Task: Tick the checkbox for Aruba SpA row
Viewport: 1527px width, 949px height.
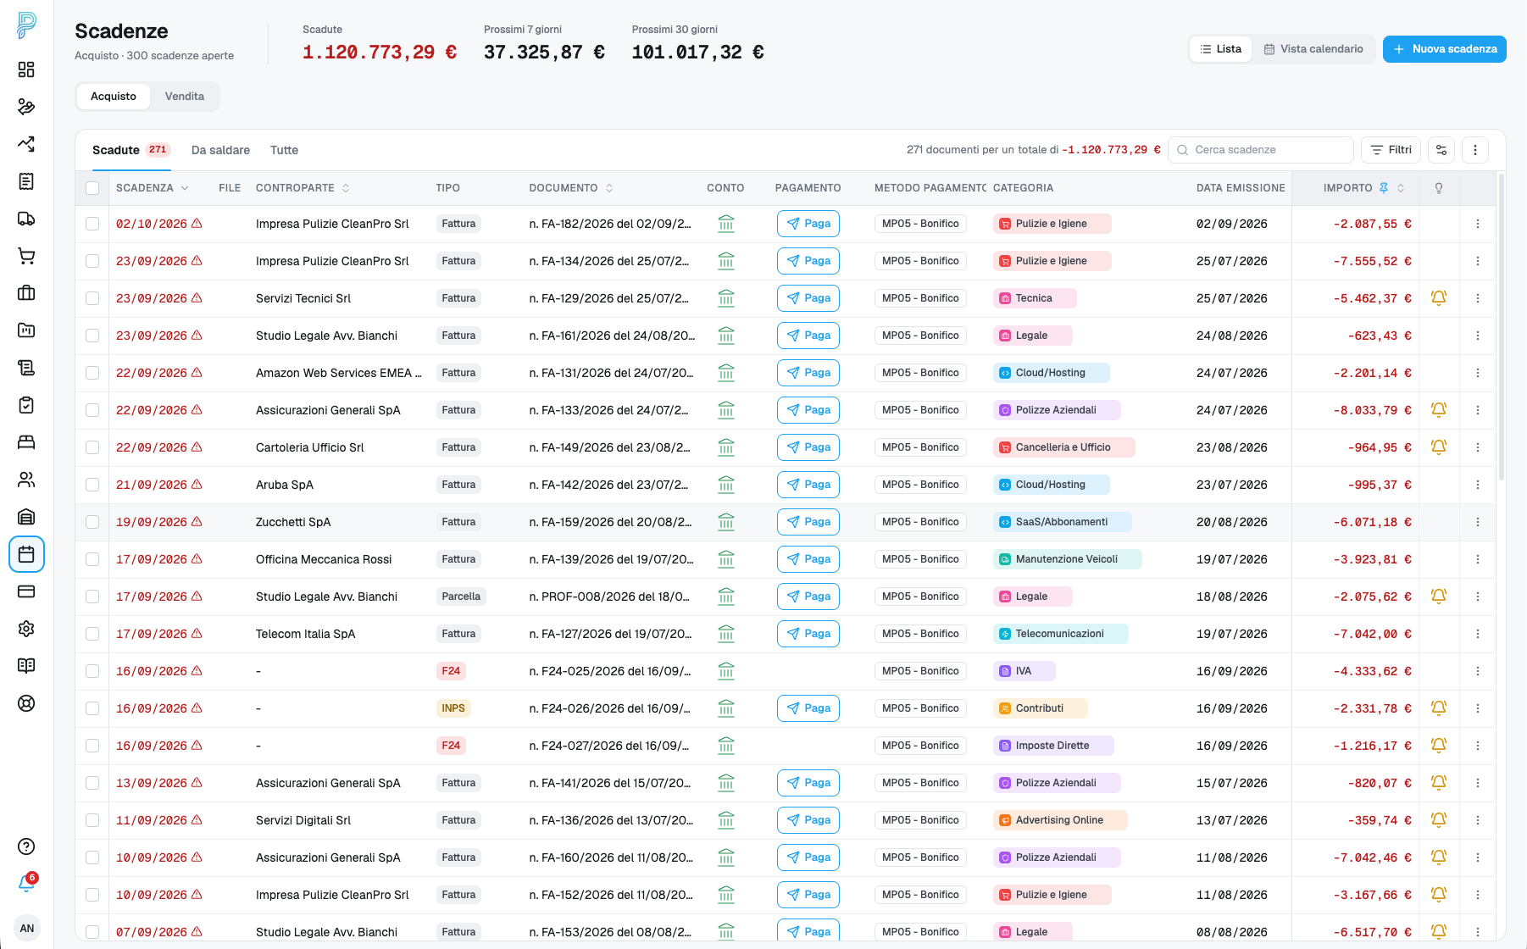Action: (x=92, y=485)
